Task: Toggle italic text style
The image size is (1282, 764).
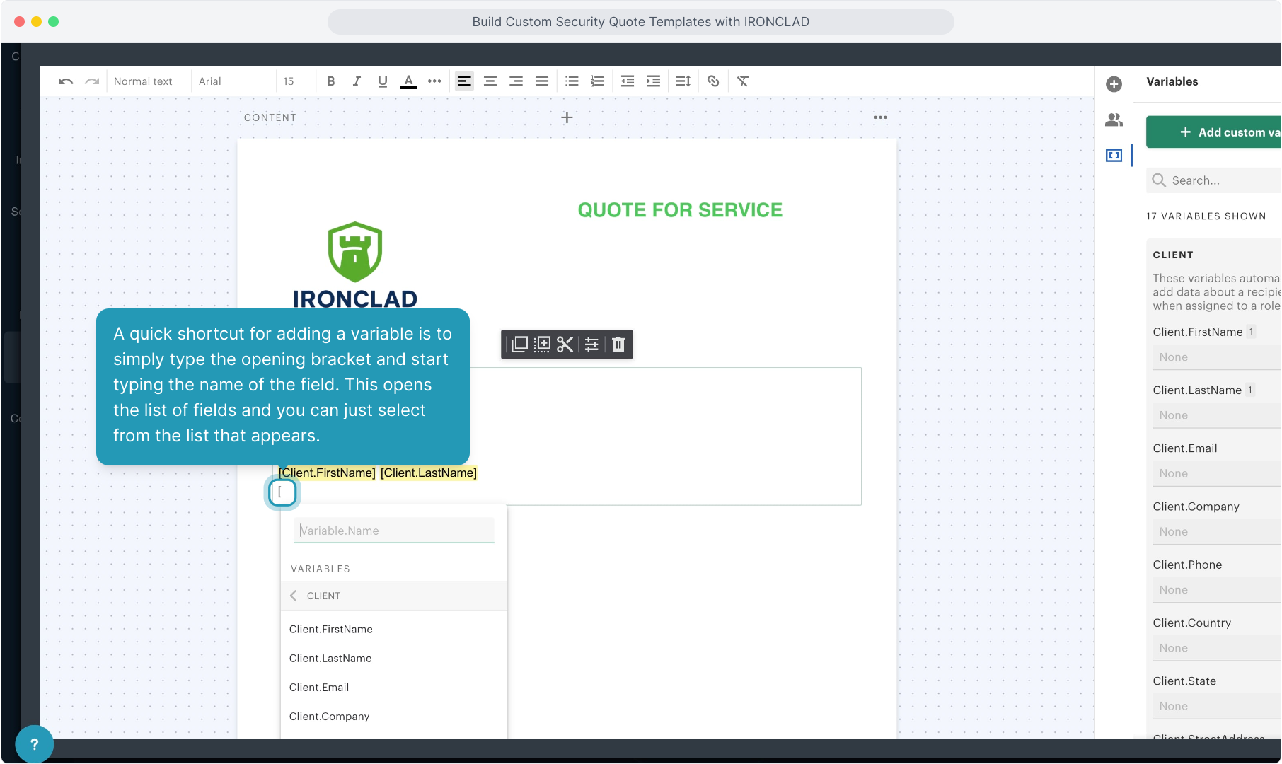Action: (357, 81)
